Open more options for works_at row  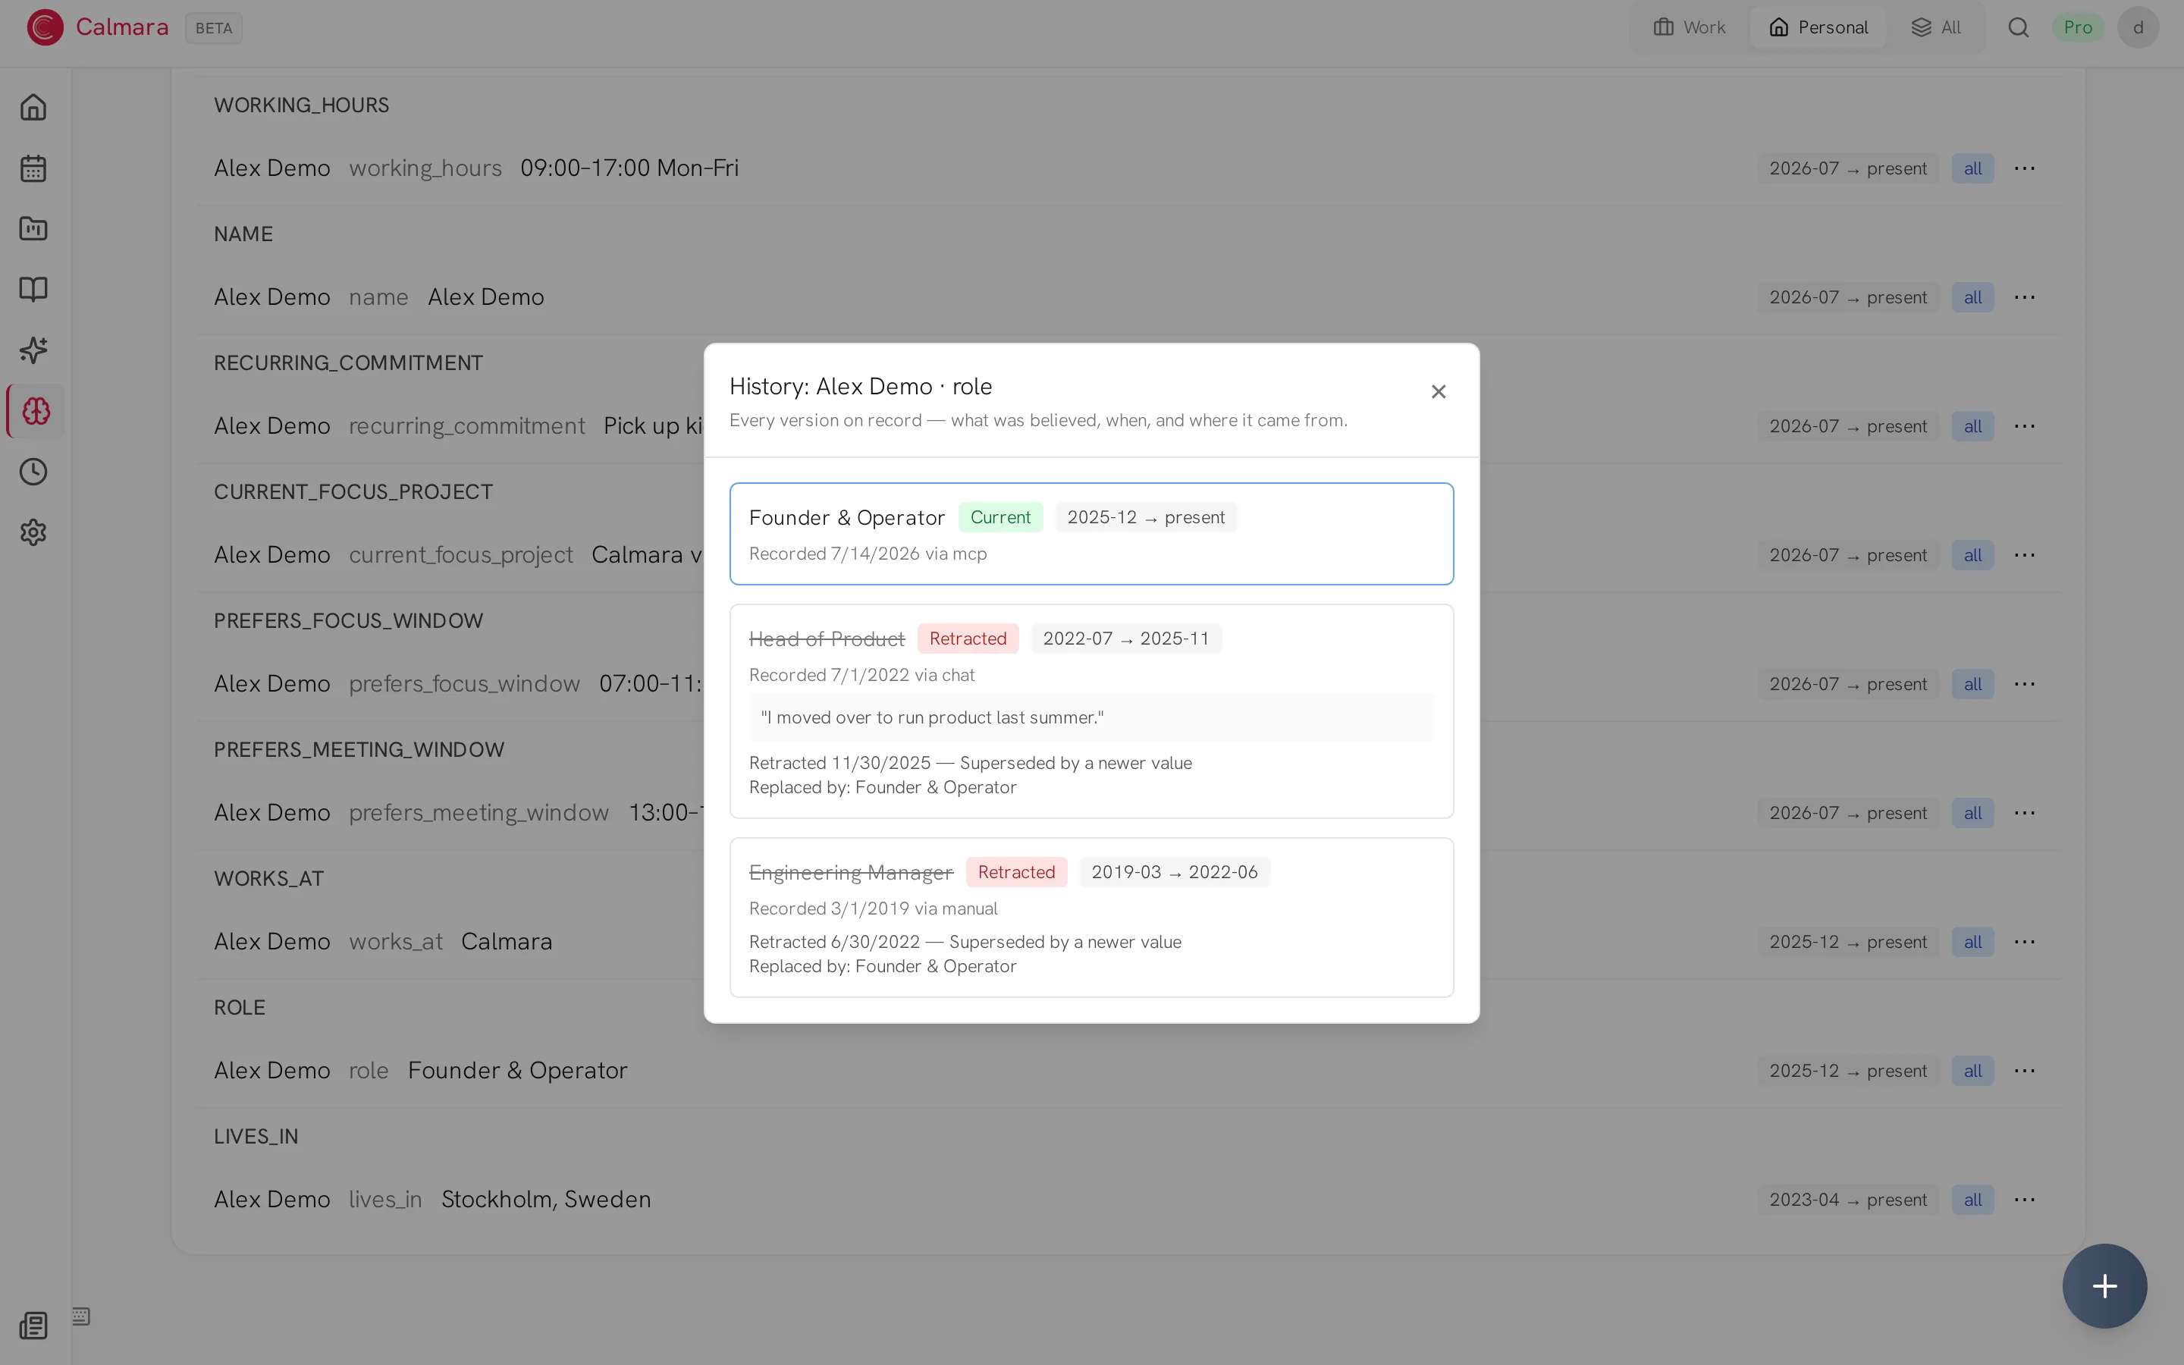click(2024, 942)
